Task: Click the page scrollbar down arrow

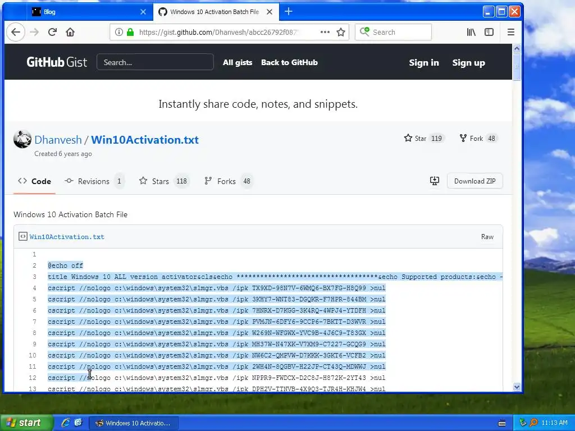Action: (517, 387)
